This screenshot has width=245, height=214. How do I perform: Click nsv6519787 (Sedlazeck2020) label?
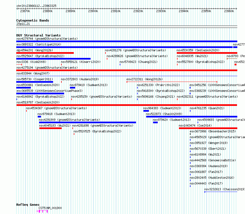[38, 102]
